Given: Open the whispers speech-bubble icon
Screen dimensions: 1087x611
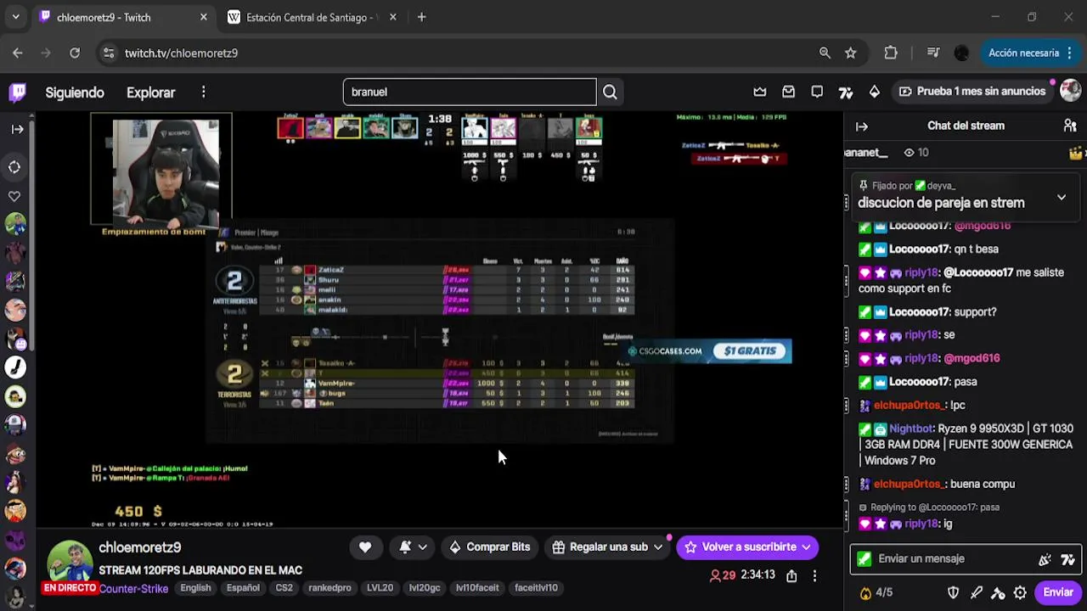Looking at the screenshot, I should (x=817, y=92).
